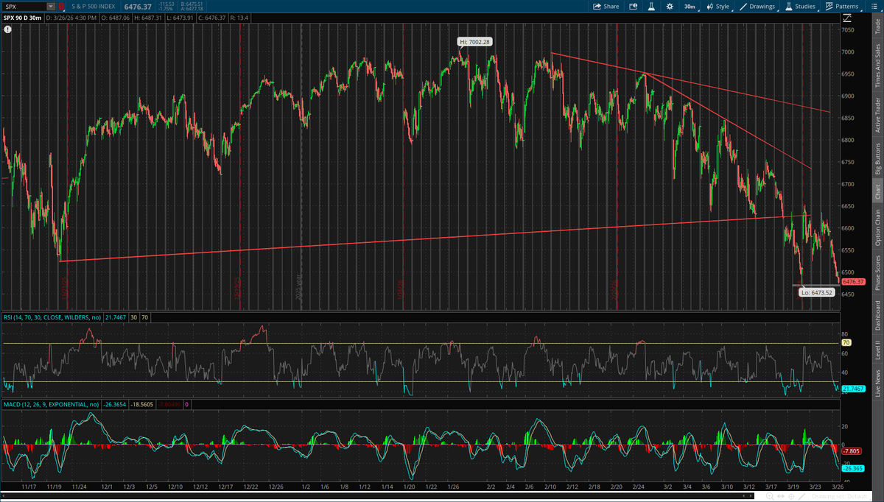
Task: Click the 6476.37 last price axis label
Action: (852, 281)
